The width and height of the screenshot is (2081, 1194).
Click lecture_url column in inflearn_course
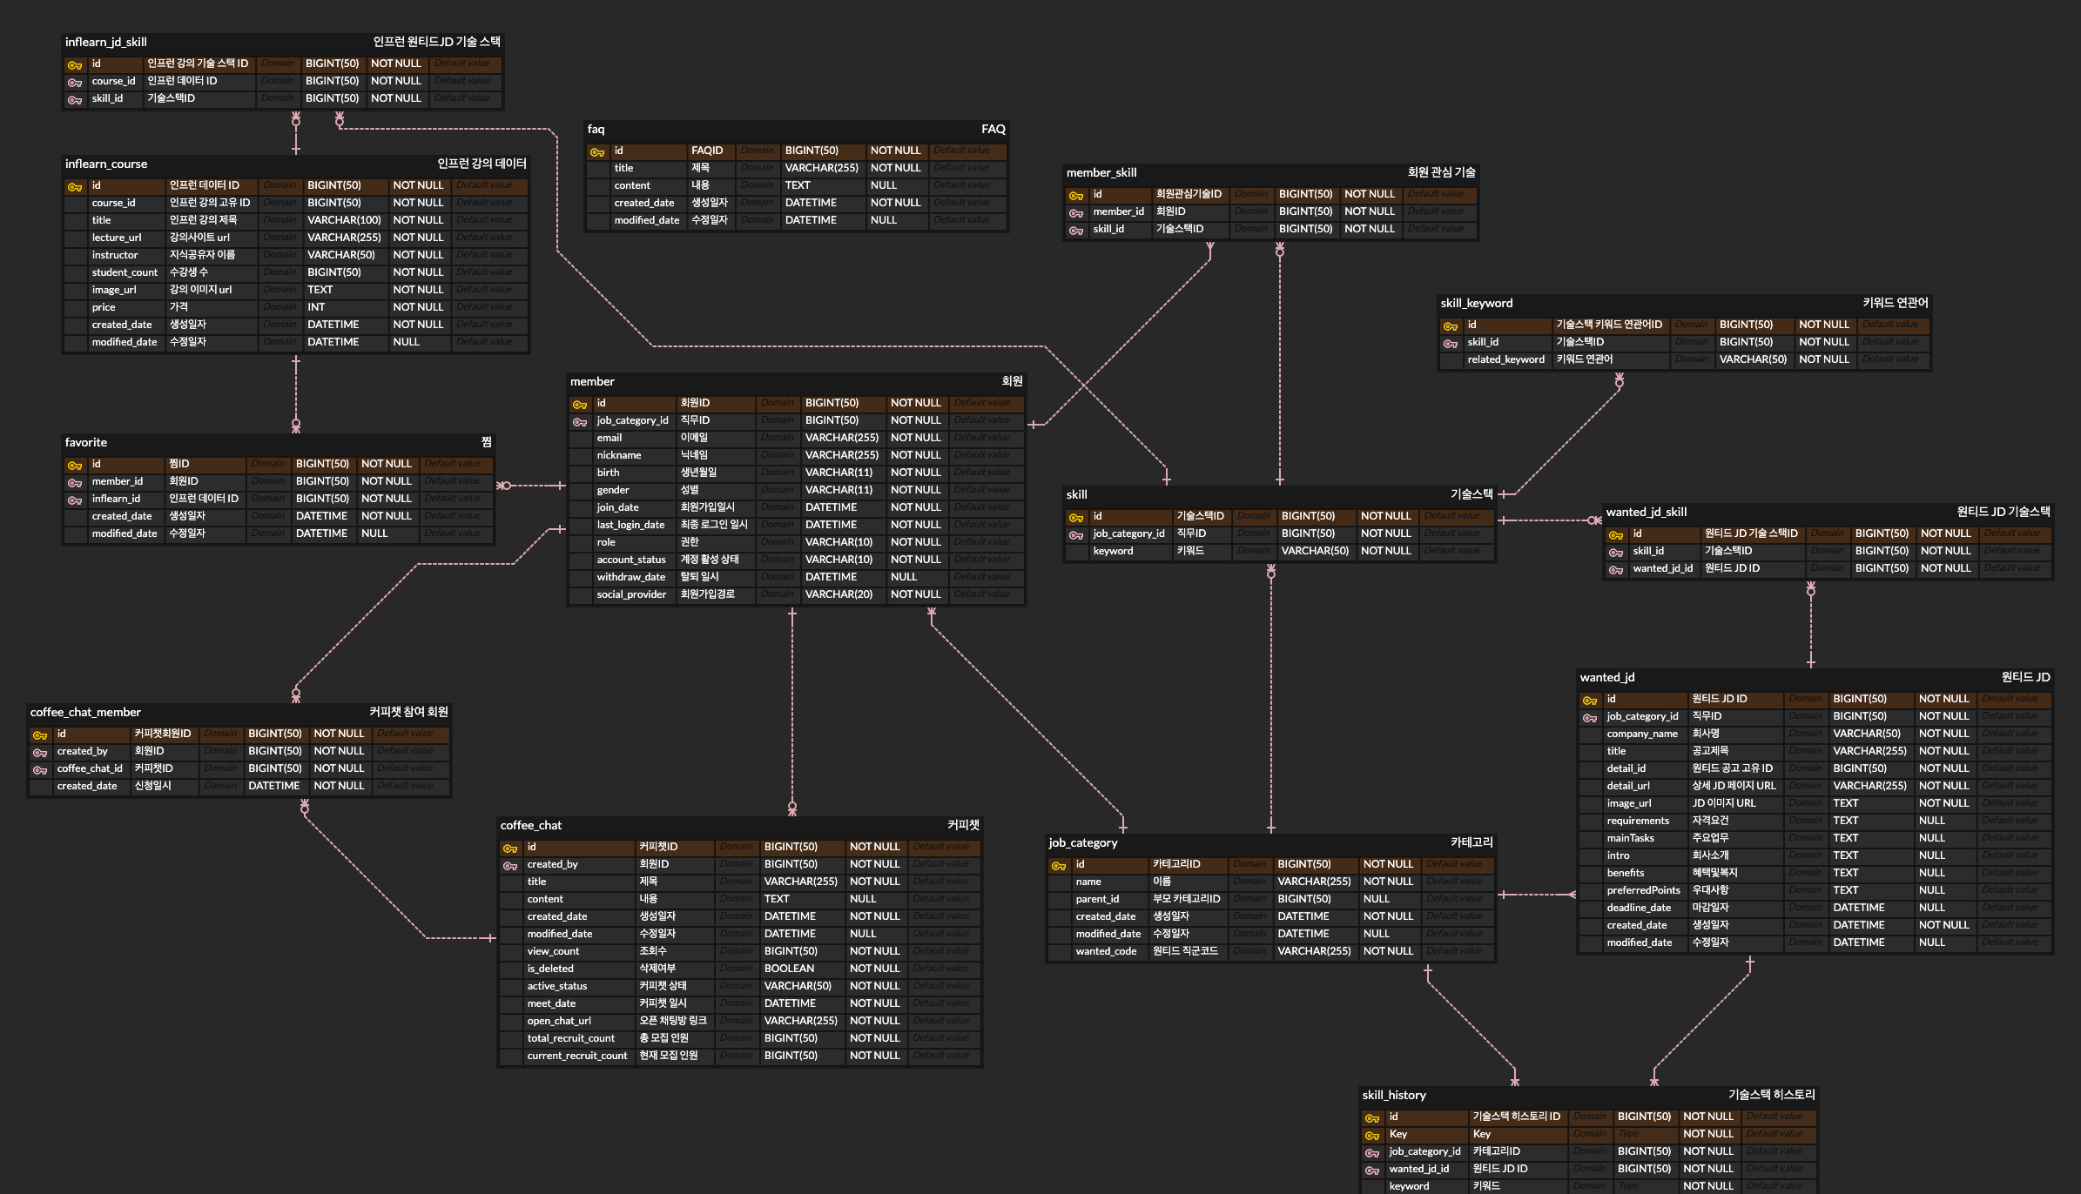pyautogui.click(x=117, y=238)
